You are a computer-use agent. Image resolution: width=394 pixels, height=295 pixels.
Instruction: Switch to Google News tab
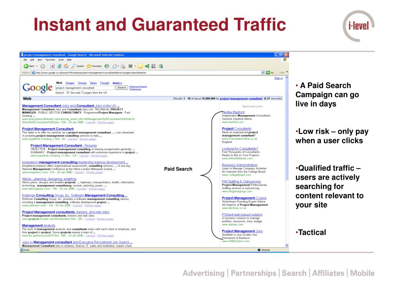[x=93, y=83]
